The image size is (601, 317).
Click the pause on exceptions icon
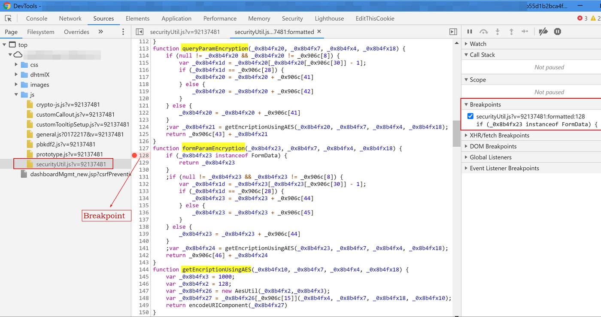pos(557,32)
